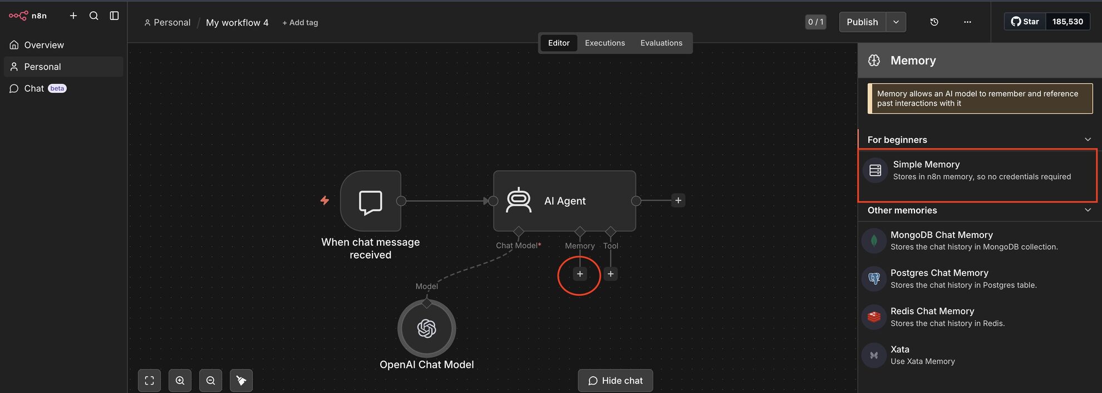Screen dimensions: 1102x393
Task: Choose Xata memory
Action: pyautogui.click(x=980, y=355)
